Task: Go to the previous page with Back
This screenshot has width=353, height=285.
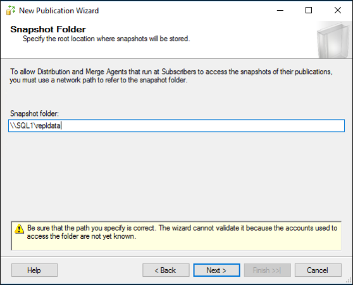Action: [166, 270]
